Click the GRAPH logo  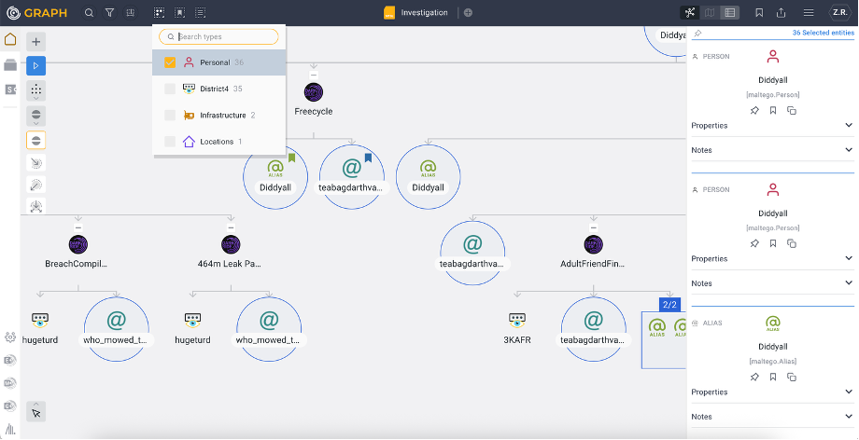click(36, 13)
